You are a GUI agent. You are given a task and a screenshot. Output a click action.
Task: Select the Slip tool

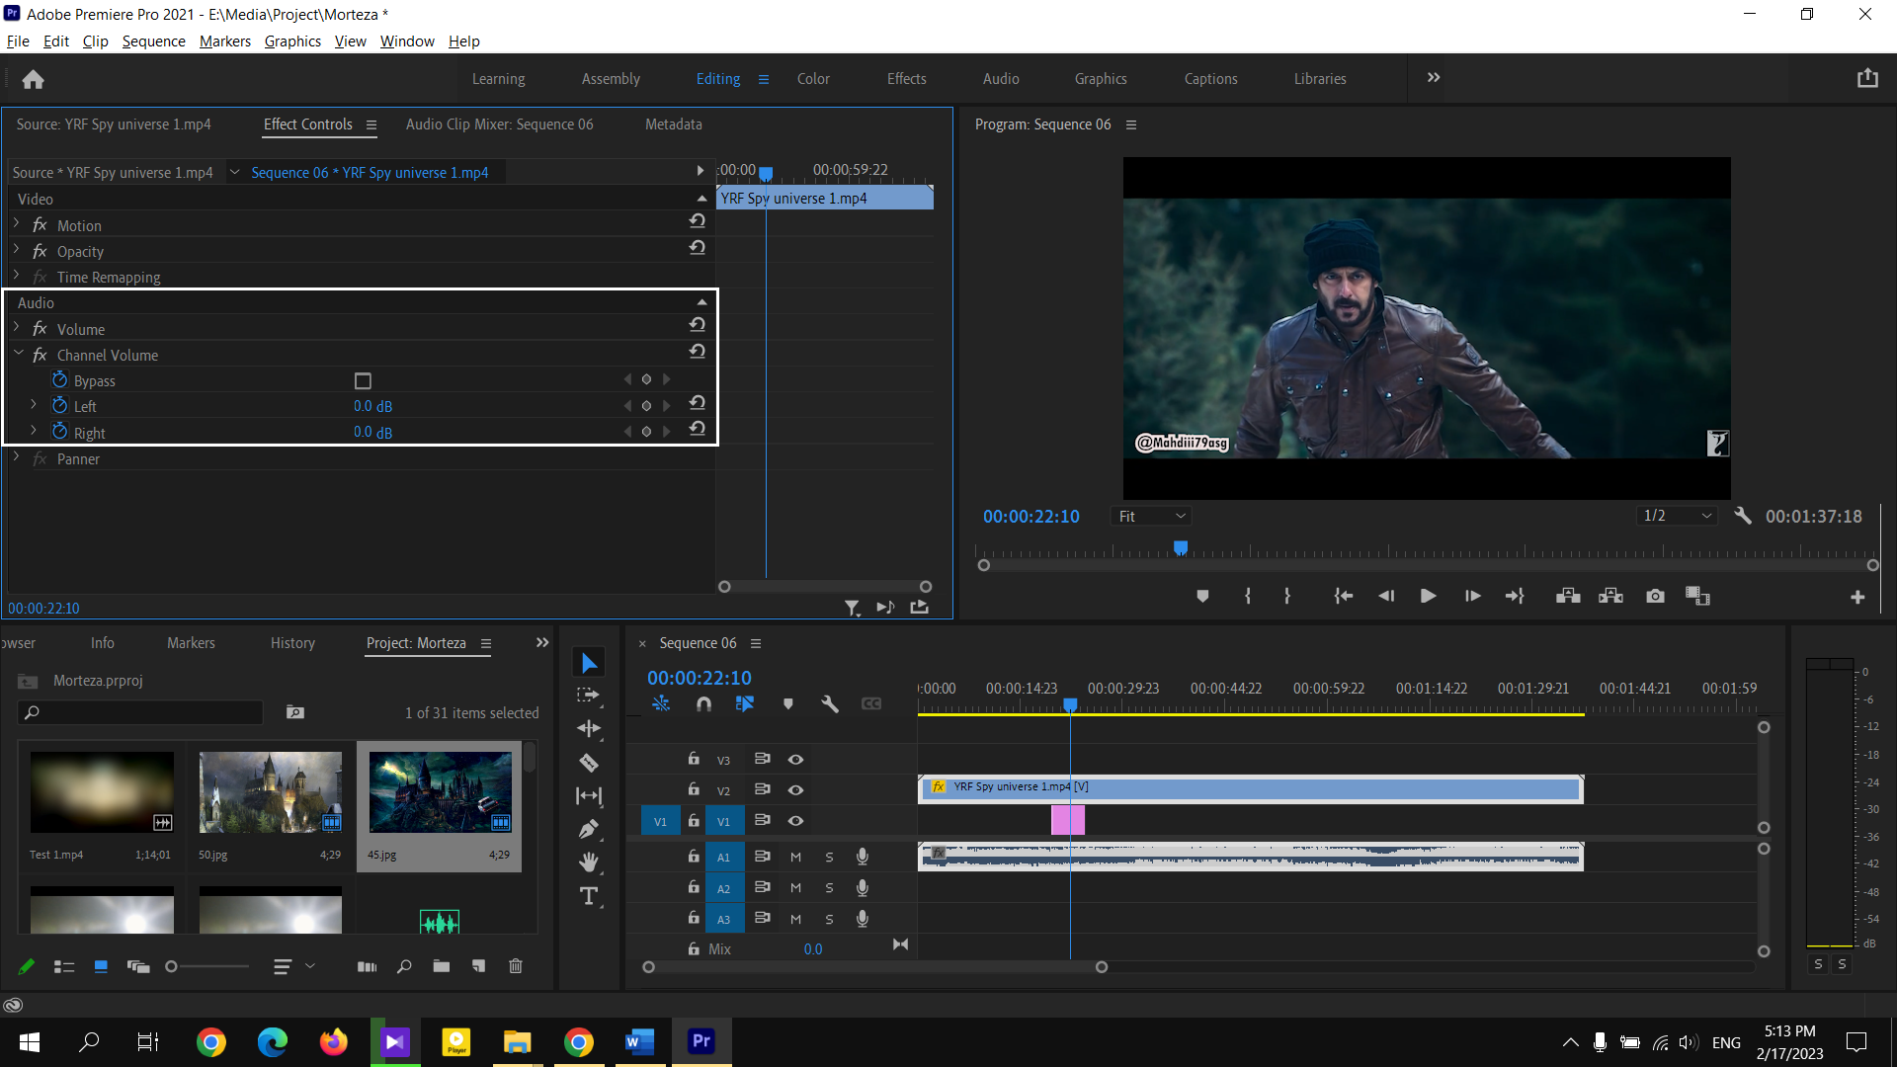click(589, 795)
